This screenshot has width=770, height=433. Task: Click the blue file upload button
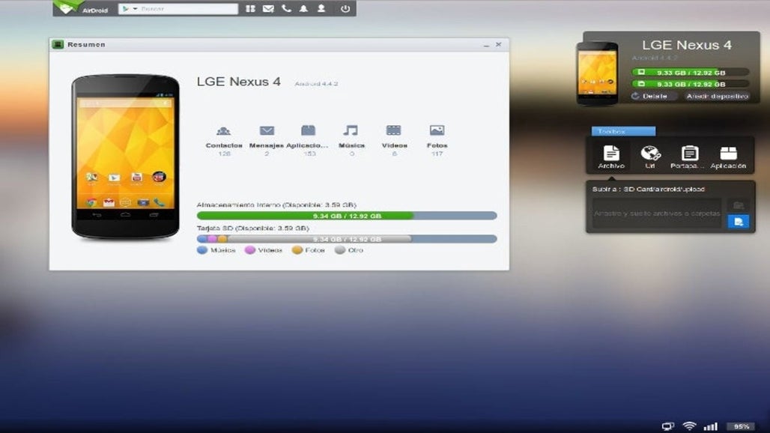pos(738,222)
